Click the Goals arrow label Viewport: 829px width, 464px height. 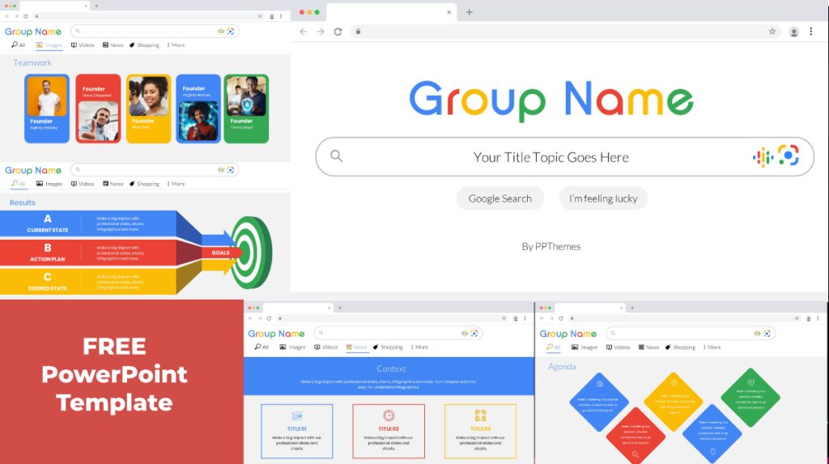coord(220,253)
